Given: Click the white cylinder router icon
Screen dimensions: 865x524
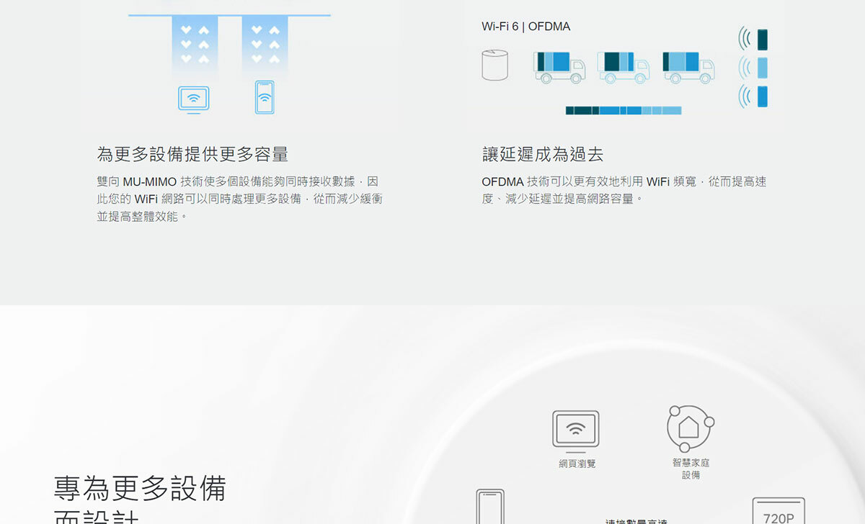Looking at the screenshot, I should coord(495,65).
